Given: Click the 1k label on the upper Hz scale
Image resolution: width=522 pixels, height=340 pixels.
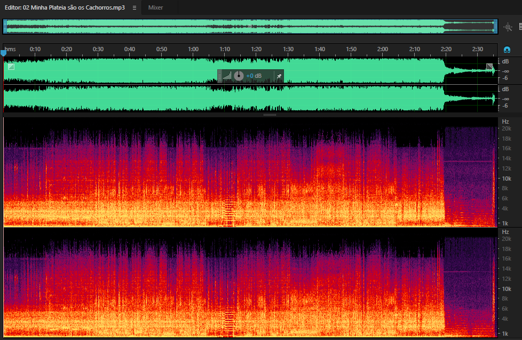Looking at the screenshot, I should 505,223.
